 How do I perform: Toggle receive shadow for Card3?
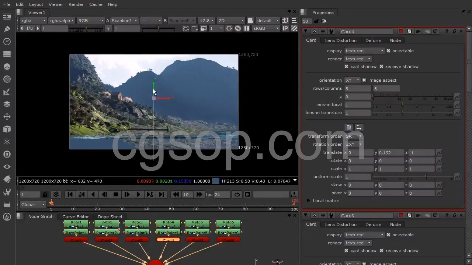coord(381,251)
